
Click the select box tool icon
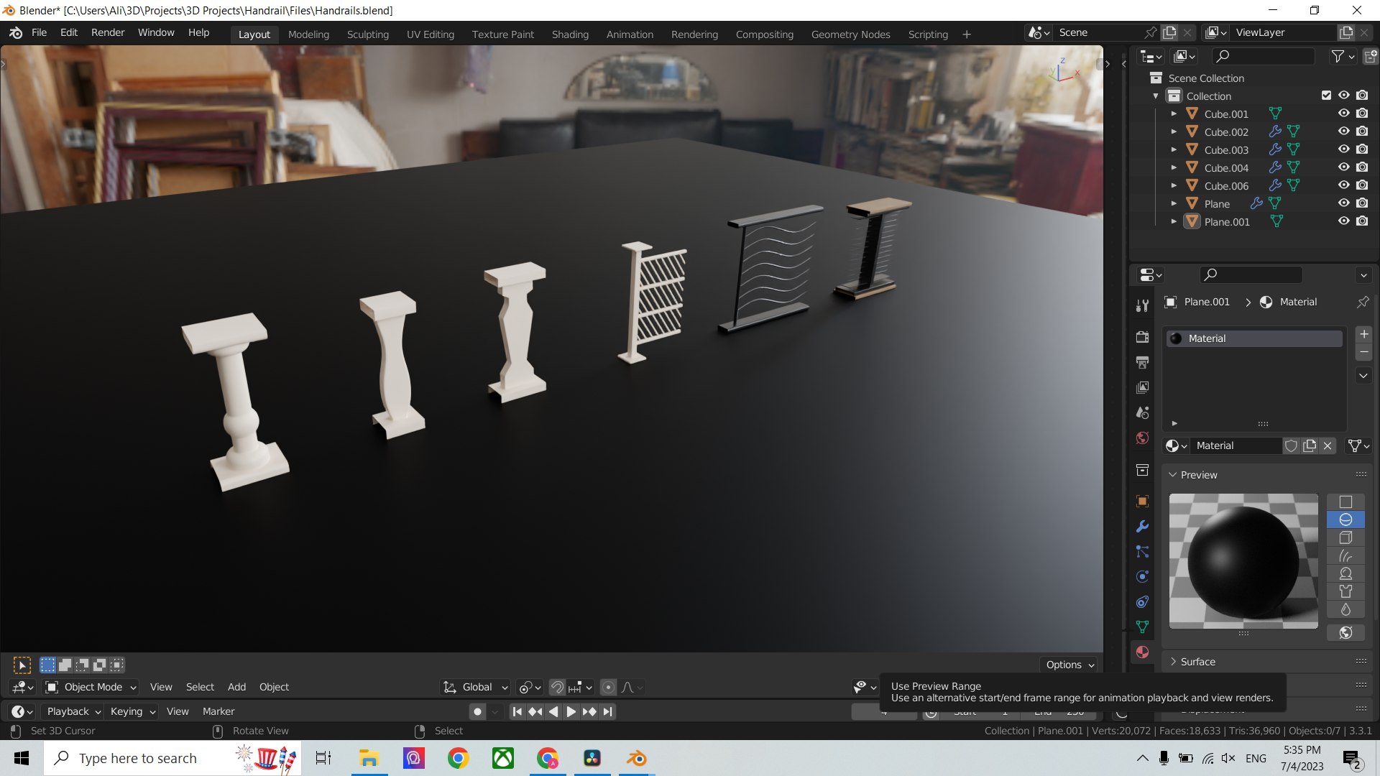[22, 665]
